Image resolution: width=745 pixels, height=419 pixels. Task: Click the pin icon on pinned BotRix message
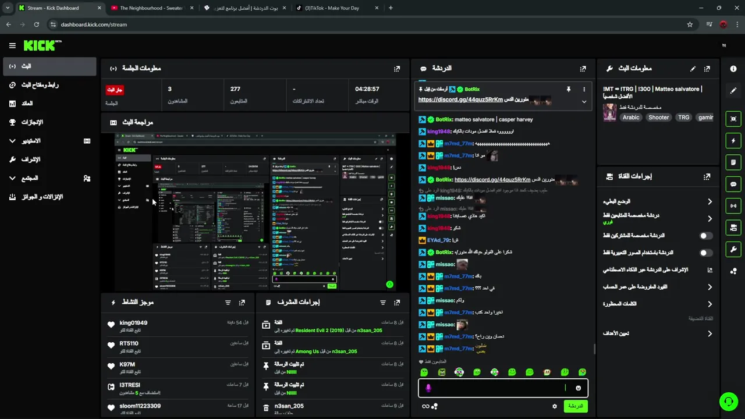(x=568, y=90)
